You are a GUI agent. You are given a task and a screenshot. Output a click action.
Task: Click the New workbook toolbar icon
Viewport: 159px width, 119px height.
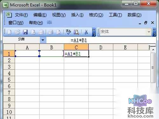[x=9, y=32]
